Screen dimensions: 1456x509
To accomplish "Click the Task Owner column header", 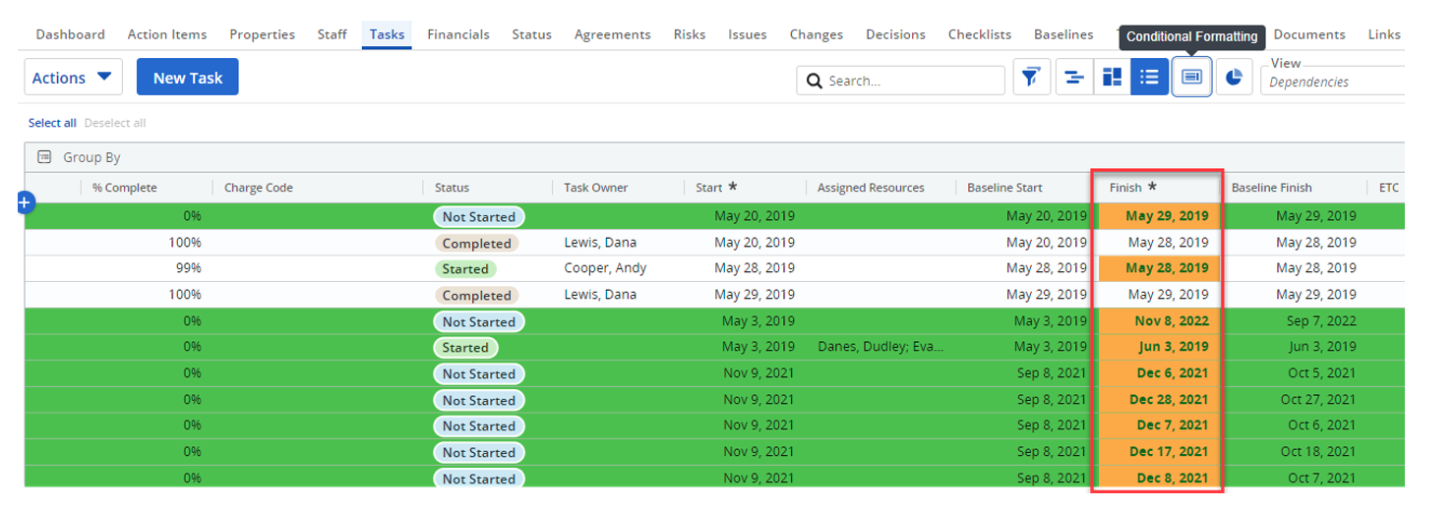I will point(595,188).
